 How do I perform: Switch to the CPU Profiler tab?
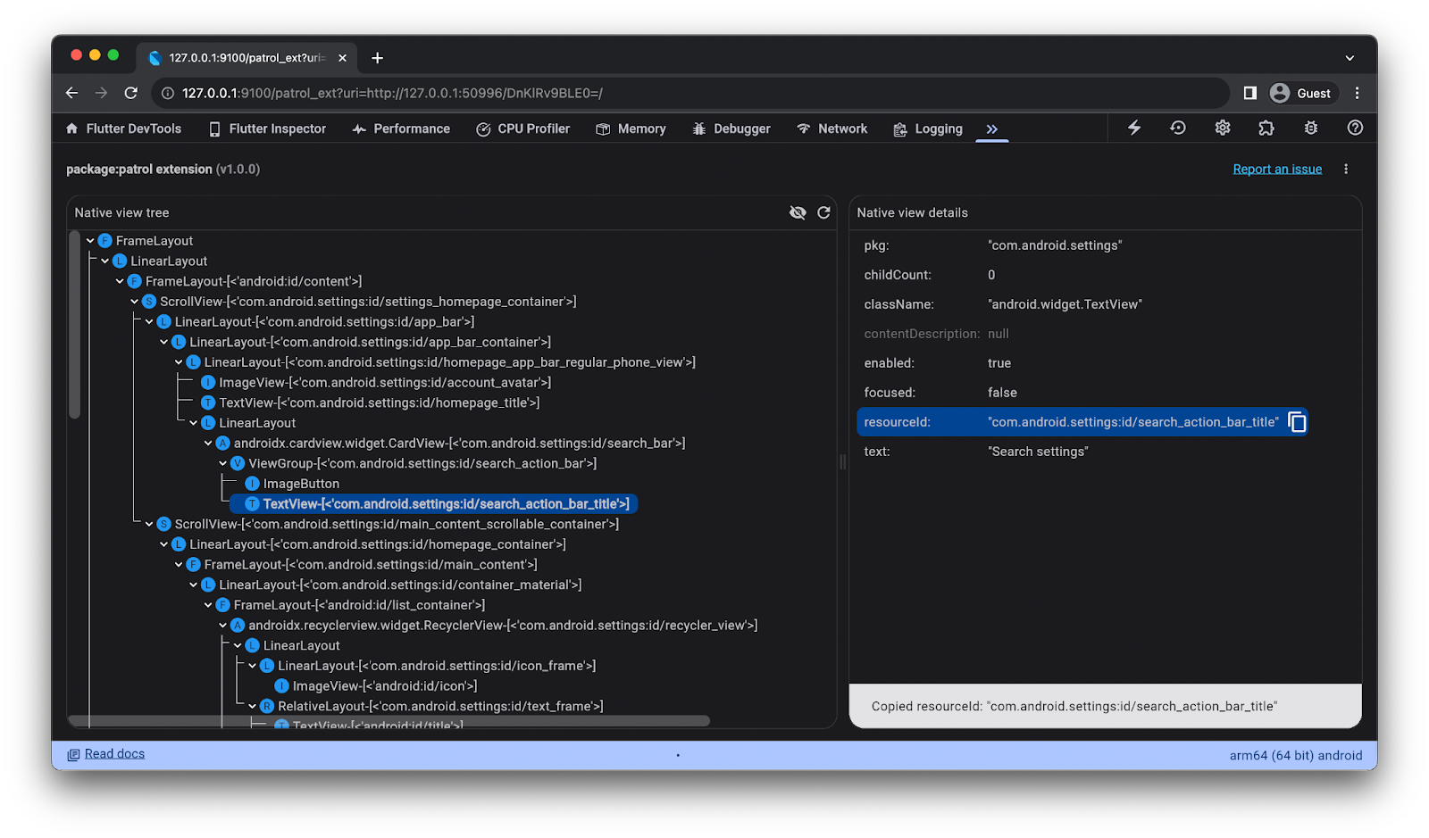click(x=523, y=129)
